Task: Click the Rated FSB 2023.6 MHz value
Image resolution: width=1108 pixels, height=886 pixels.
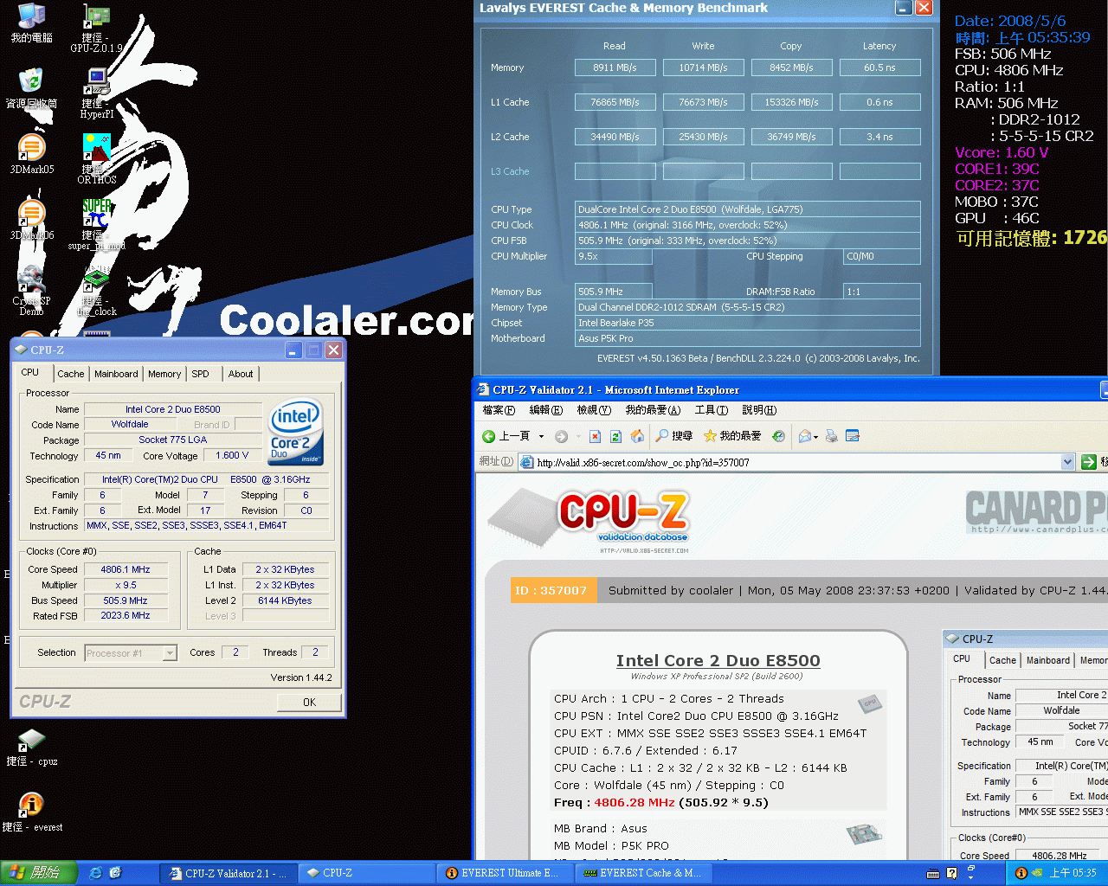Action: pyautogui.click(x=126, y=616)
